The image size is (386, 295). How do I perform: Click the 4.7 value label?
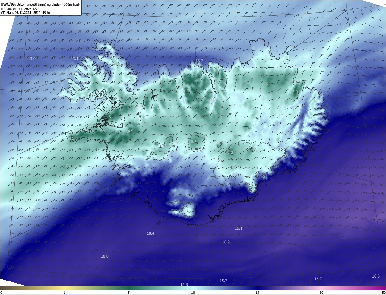pos(186,91)
